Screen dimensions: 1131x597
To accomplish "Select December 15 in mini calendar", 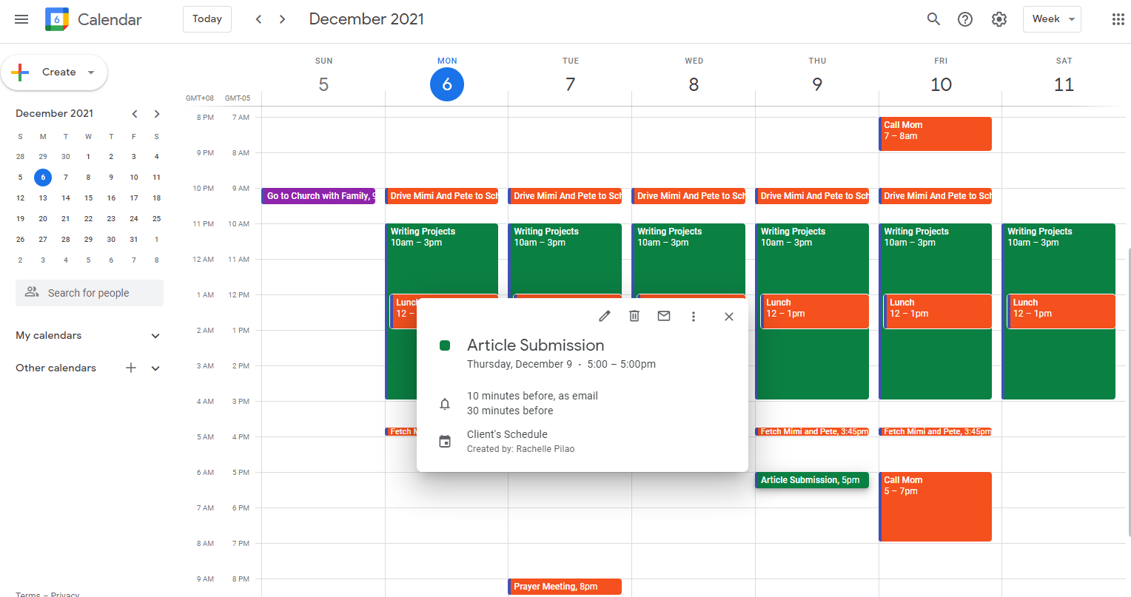I will pyautogui.click(x=88, y=198).
